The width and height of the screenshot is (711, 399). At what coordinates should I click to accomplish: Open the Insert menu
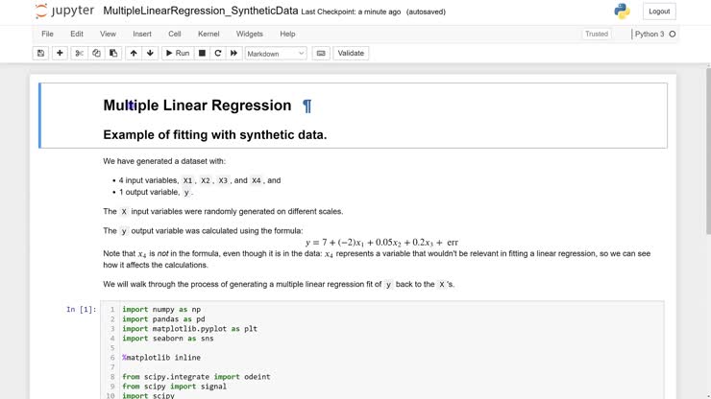click(142, 34)
